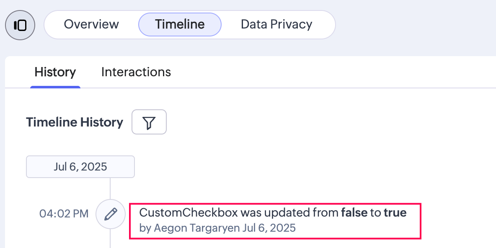The height and width of the screenshot is (248, 496).
Task: Click the Aegon Targaryen author name
Action: pos(197,228)
